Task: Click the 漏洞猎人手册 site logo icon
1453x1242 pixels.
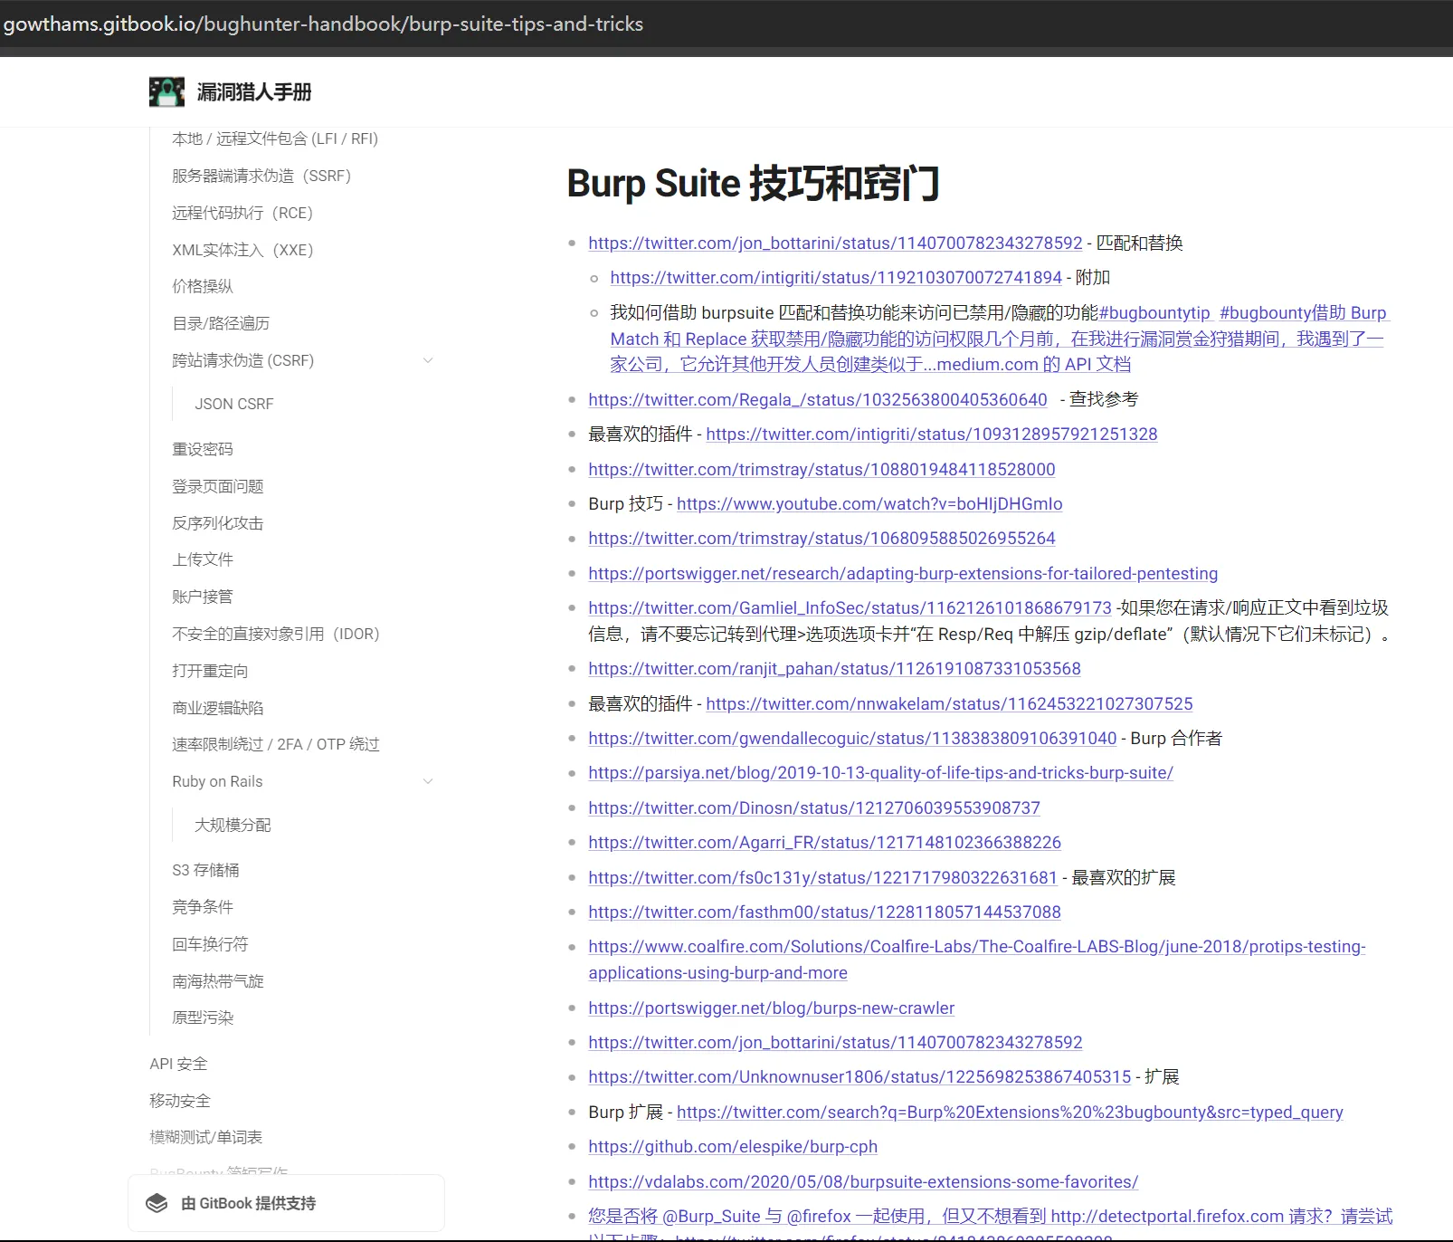Action: [166, 91]
